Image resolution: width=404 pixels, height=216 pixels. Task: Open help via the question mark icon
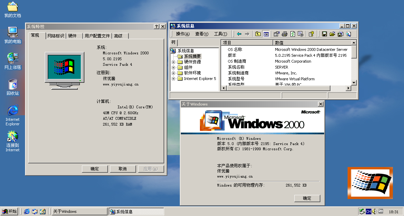pos(311,34)
